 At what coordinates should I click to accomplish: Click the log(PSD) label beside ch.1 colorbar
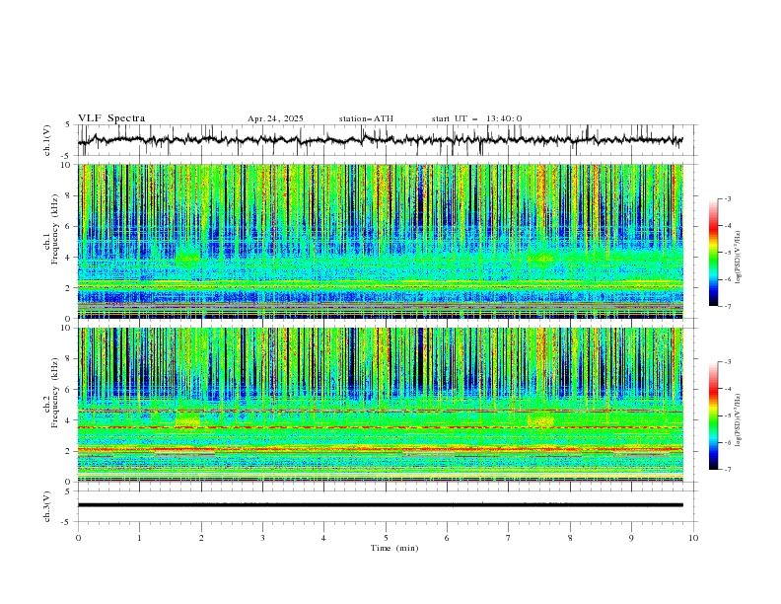(x=739, y=258)
